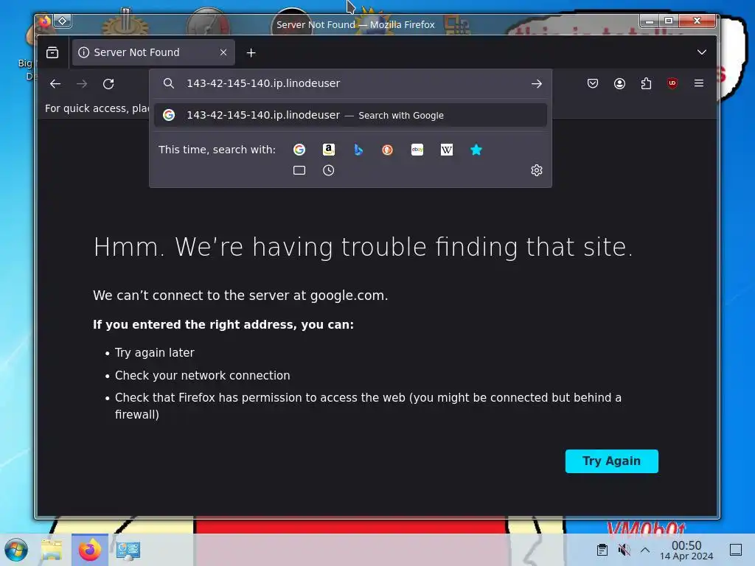755x566 pixels.
Task: Switch to Server Not Found tab
Action: click(153, 52)
